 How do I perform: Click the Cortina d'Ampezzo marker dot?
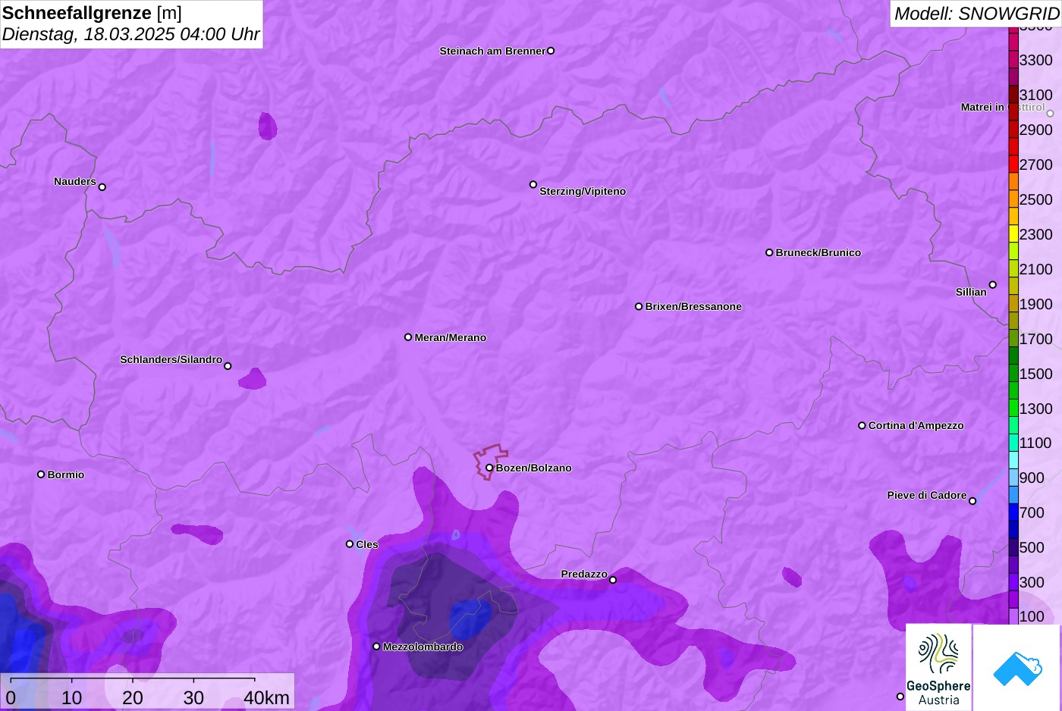862,425
